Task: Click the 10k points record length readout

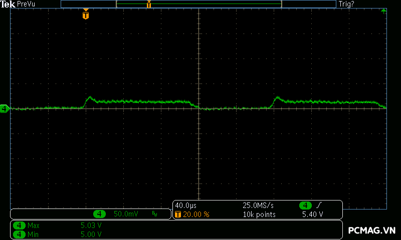Action: [259, 214]
